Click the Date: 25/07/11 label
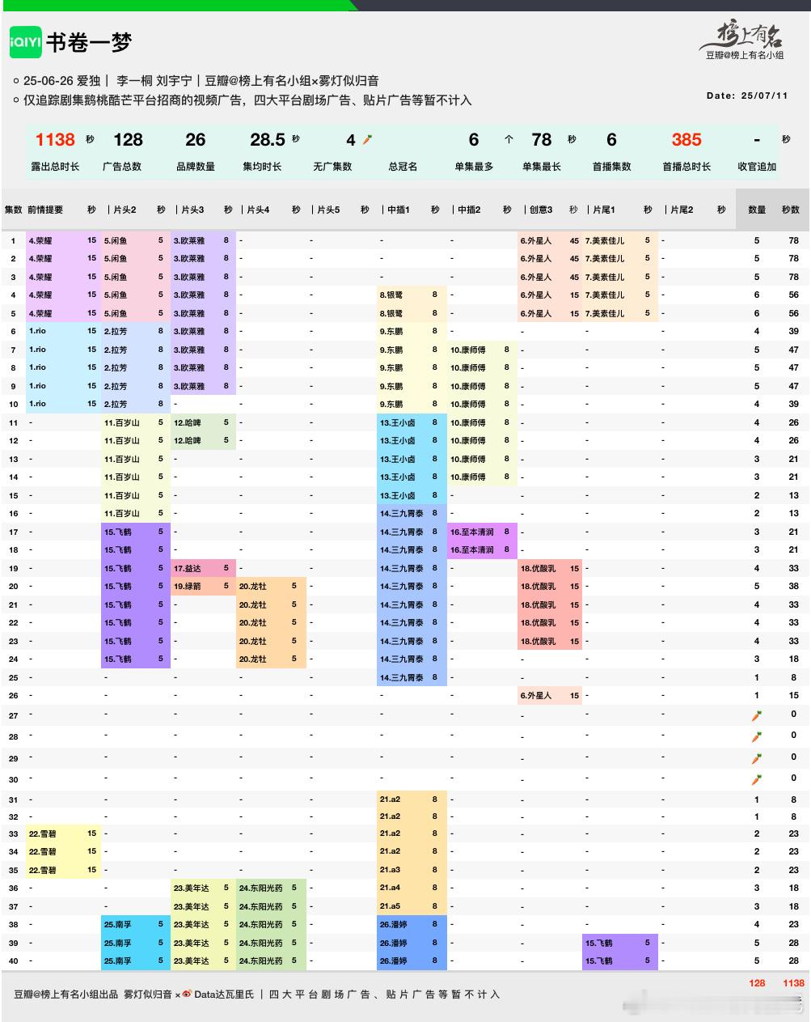 click(747, 95)
